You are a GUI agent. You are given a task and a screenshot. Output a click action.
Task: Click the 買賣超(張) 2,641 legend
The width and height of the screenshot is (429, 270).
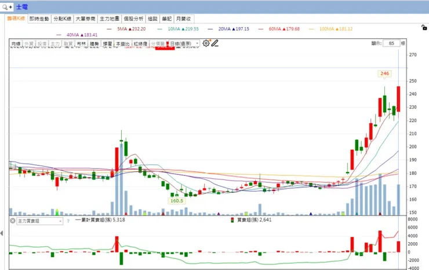coord(252,219)
